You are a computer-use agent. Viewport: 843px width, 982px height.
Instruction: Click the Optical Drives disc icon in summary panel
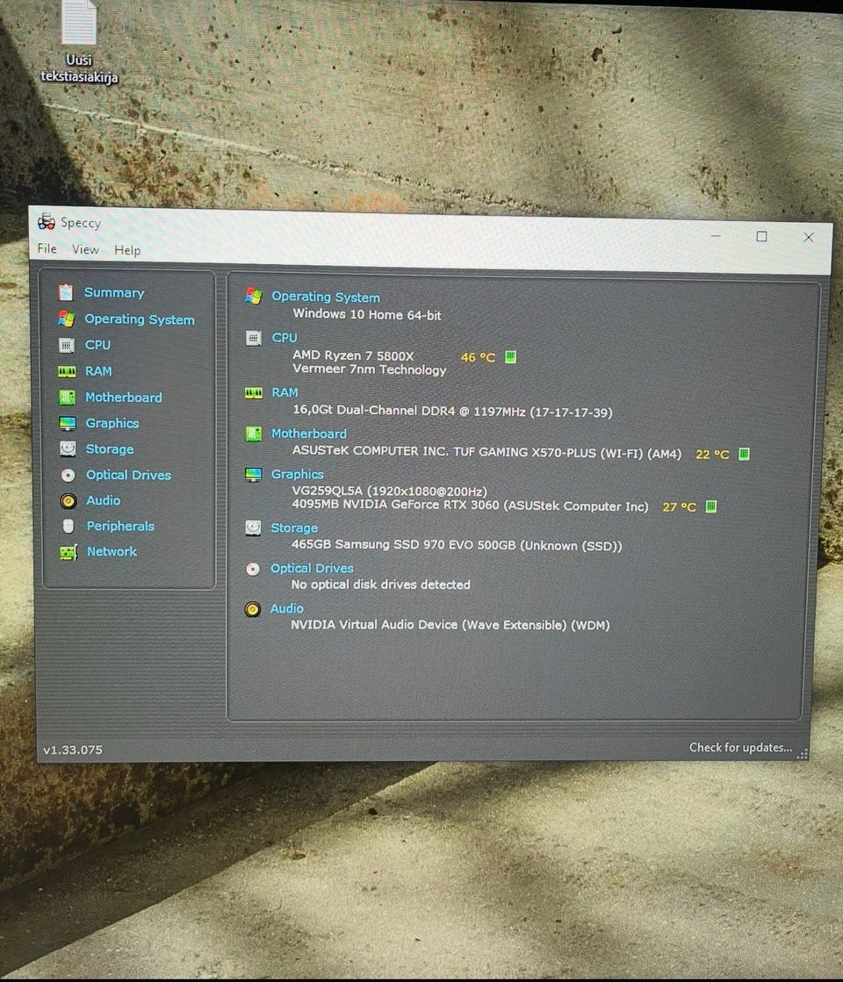click(253, 569)
